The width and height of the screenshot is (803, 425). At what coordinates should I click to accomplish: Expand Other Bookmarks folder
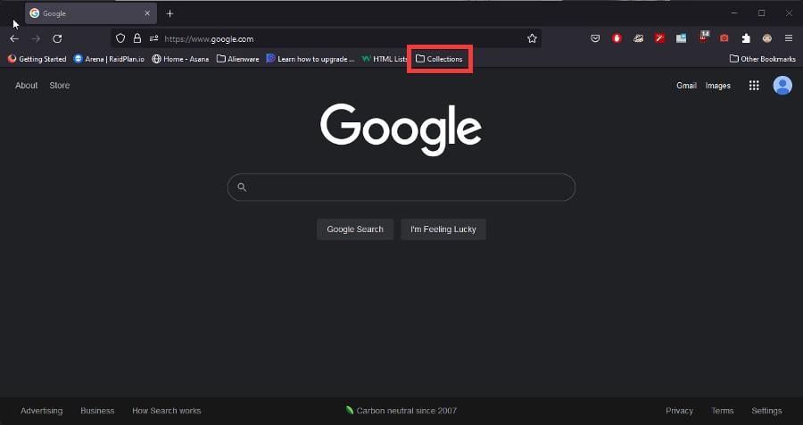763,59
